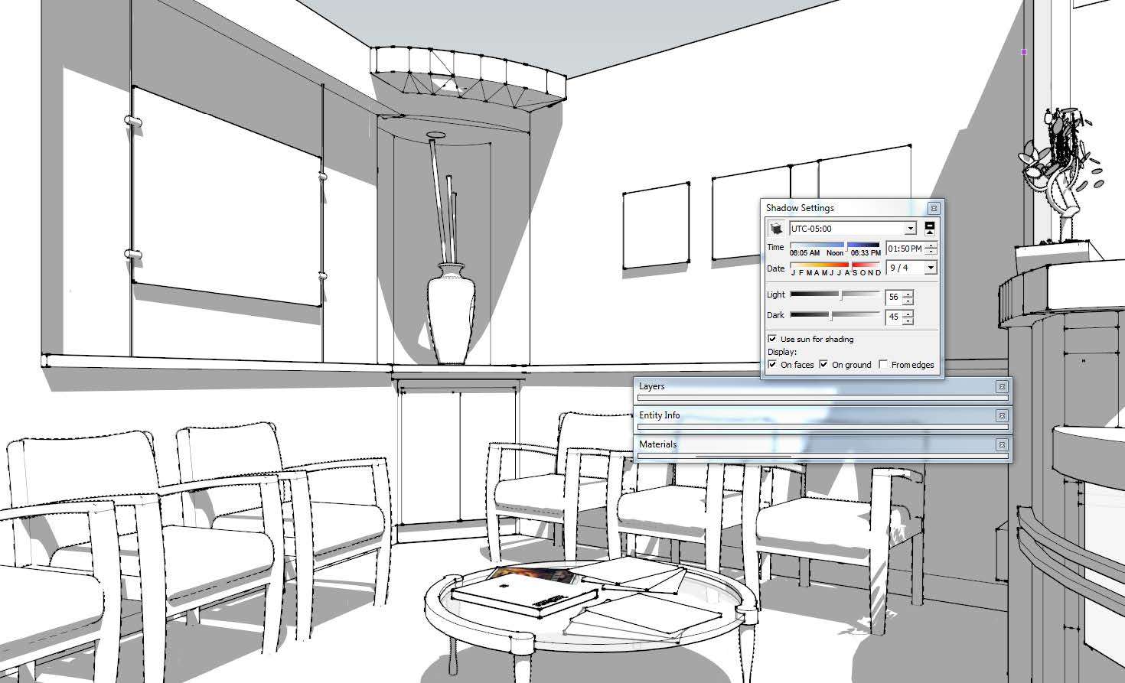
Task: Open the 9 / 4 date dropdown
Action: pyautogui.click(x=930, y=268)
